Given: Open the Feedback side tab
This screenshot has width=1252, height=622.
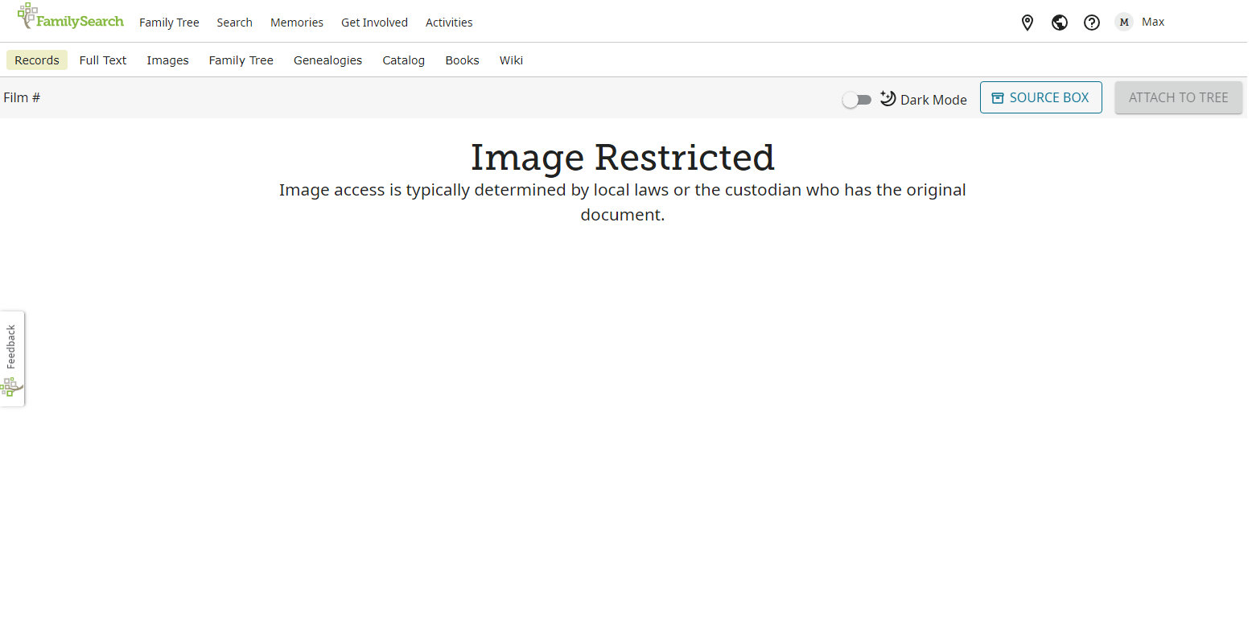Looking at the screenshot, I should point(12,359).
